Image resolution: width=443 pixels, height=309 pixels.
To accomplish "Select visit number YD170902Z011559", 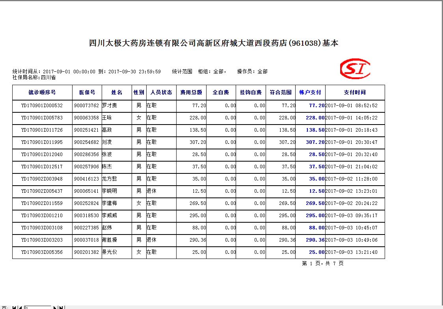I will click(x=42, y=203).
